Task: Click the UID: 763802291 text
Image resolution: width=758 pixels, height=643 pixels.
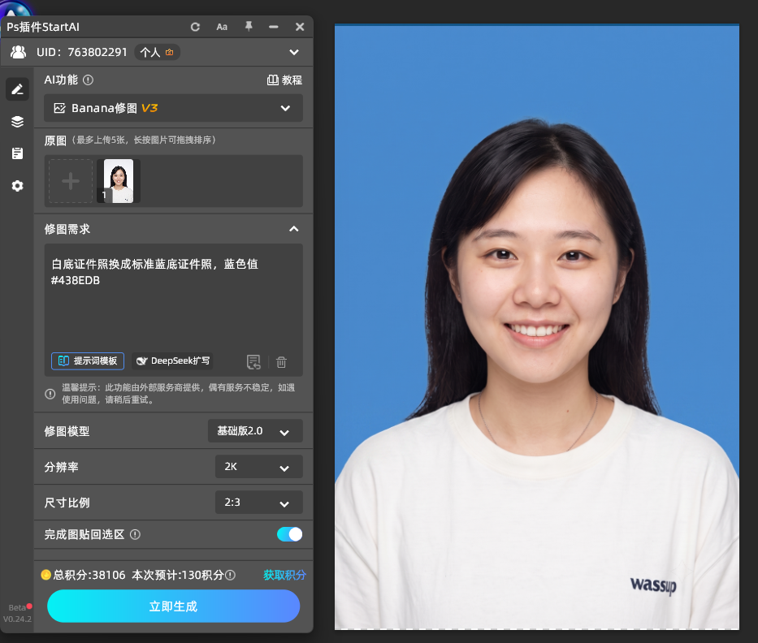Action: 82,52
